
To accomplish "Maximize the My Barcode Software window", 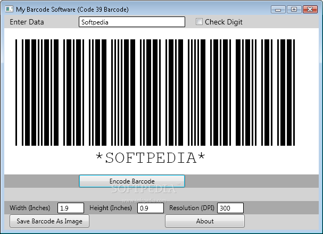I will pos(294,10).
